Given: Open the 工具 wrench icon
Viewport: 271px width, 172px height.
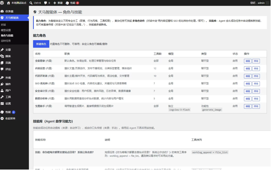Looking at the screenshot, I should point(2,97).
